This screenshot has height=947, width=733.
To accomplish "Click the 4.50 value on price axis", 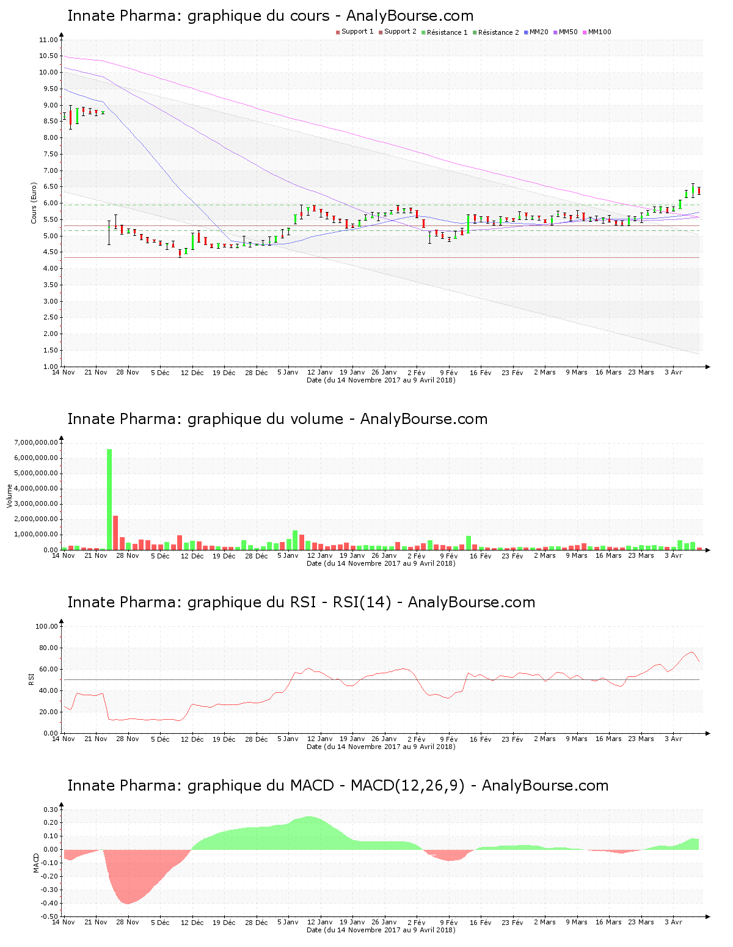I will pyautogui.click(x=50, y=252).
